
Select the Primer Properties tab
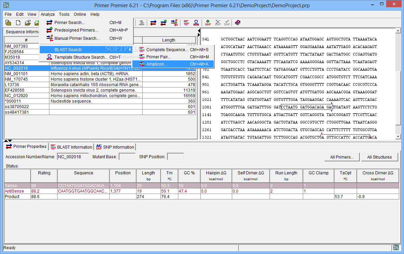[x=26, y=147]
